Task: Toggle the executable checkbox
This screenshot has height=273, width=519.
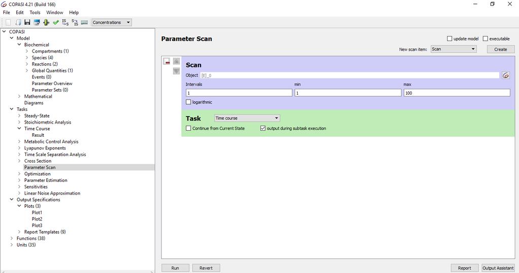Action: pyautogui.click(x=485, y=38)
